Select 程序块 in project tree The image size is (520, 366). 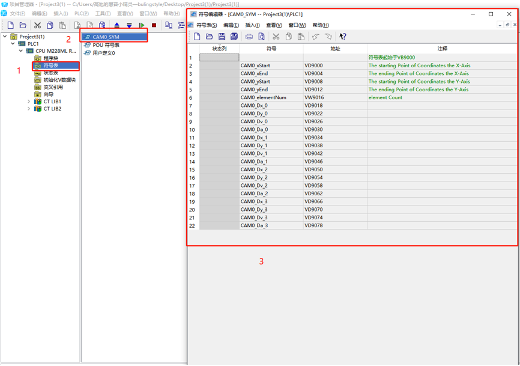point(51,58)
